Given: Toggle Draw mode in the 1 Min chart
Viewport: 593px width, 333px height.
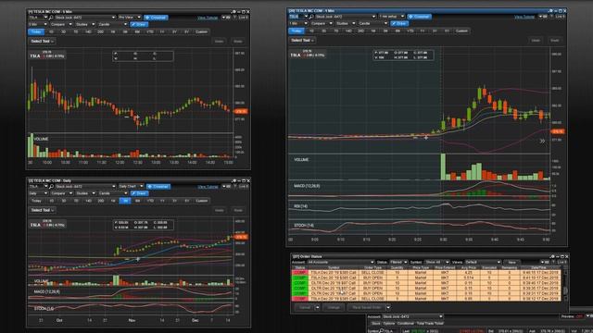Looking at the screenshot, I should pyautogui.click(x=399, y=23).
